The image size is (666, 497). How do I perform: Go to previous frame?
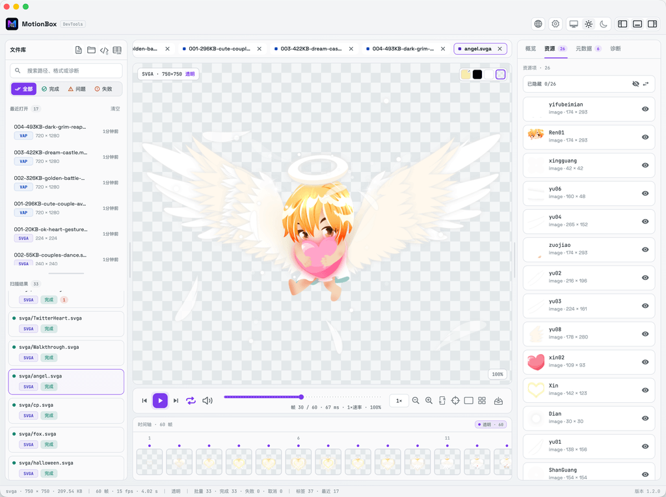pyautogui.click(x=144, y=401)
